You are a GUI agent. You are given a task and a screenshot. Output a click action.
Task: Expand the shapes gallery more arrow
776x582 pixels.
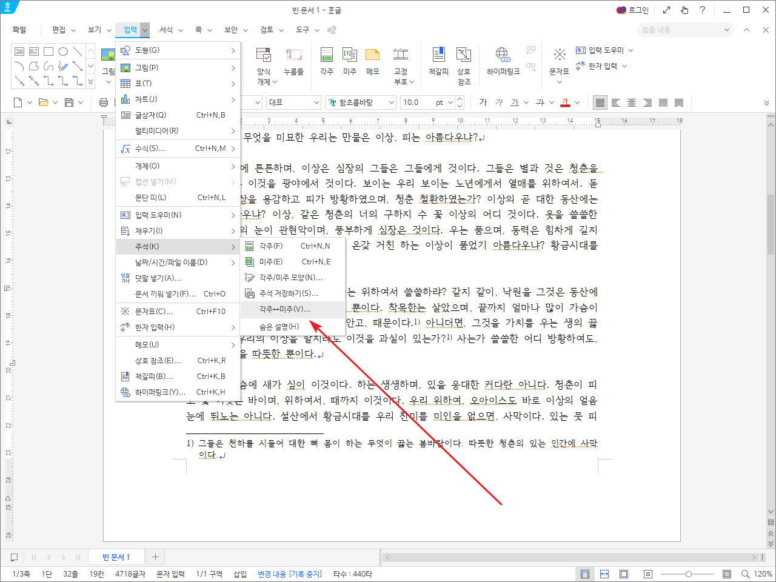pyautogui.click(x=90, y=81)
